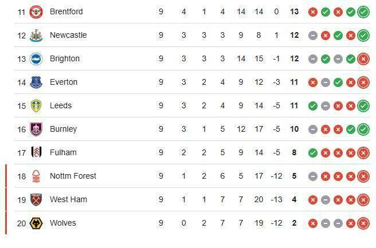Click Fulham's first green win icon

click(313, 152)
